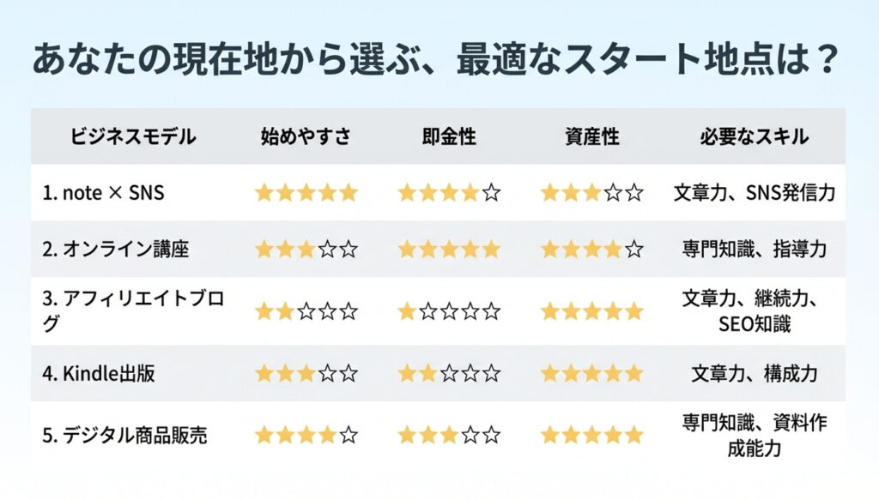Click the 始めやすさ star rating for オンライン講座
The image size is (879, 500).
coord(306,250)
